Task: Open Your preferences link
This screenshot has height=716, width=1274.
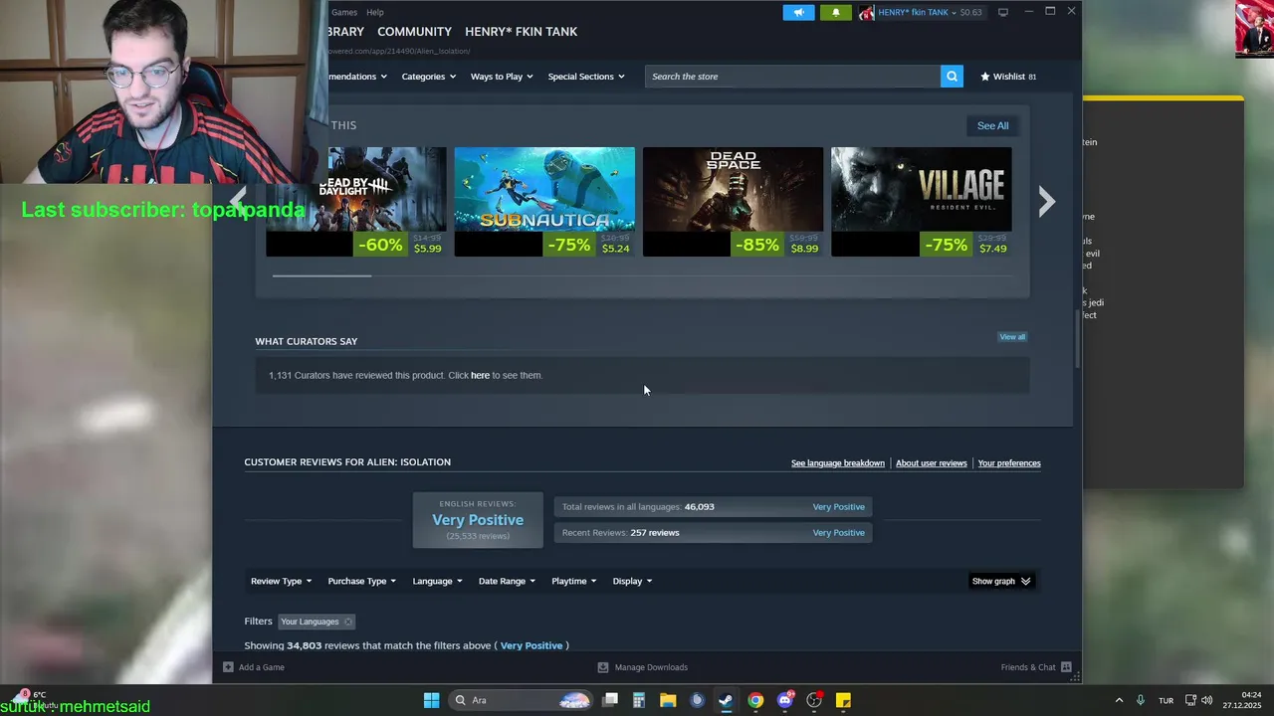Action: coord(1009,463)
